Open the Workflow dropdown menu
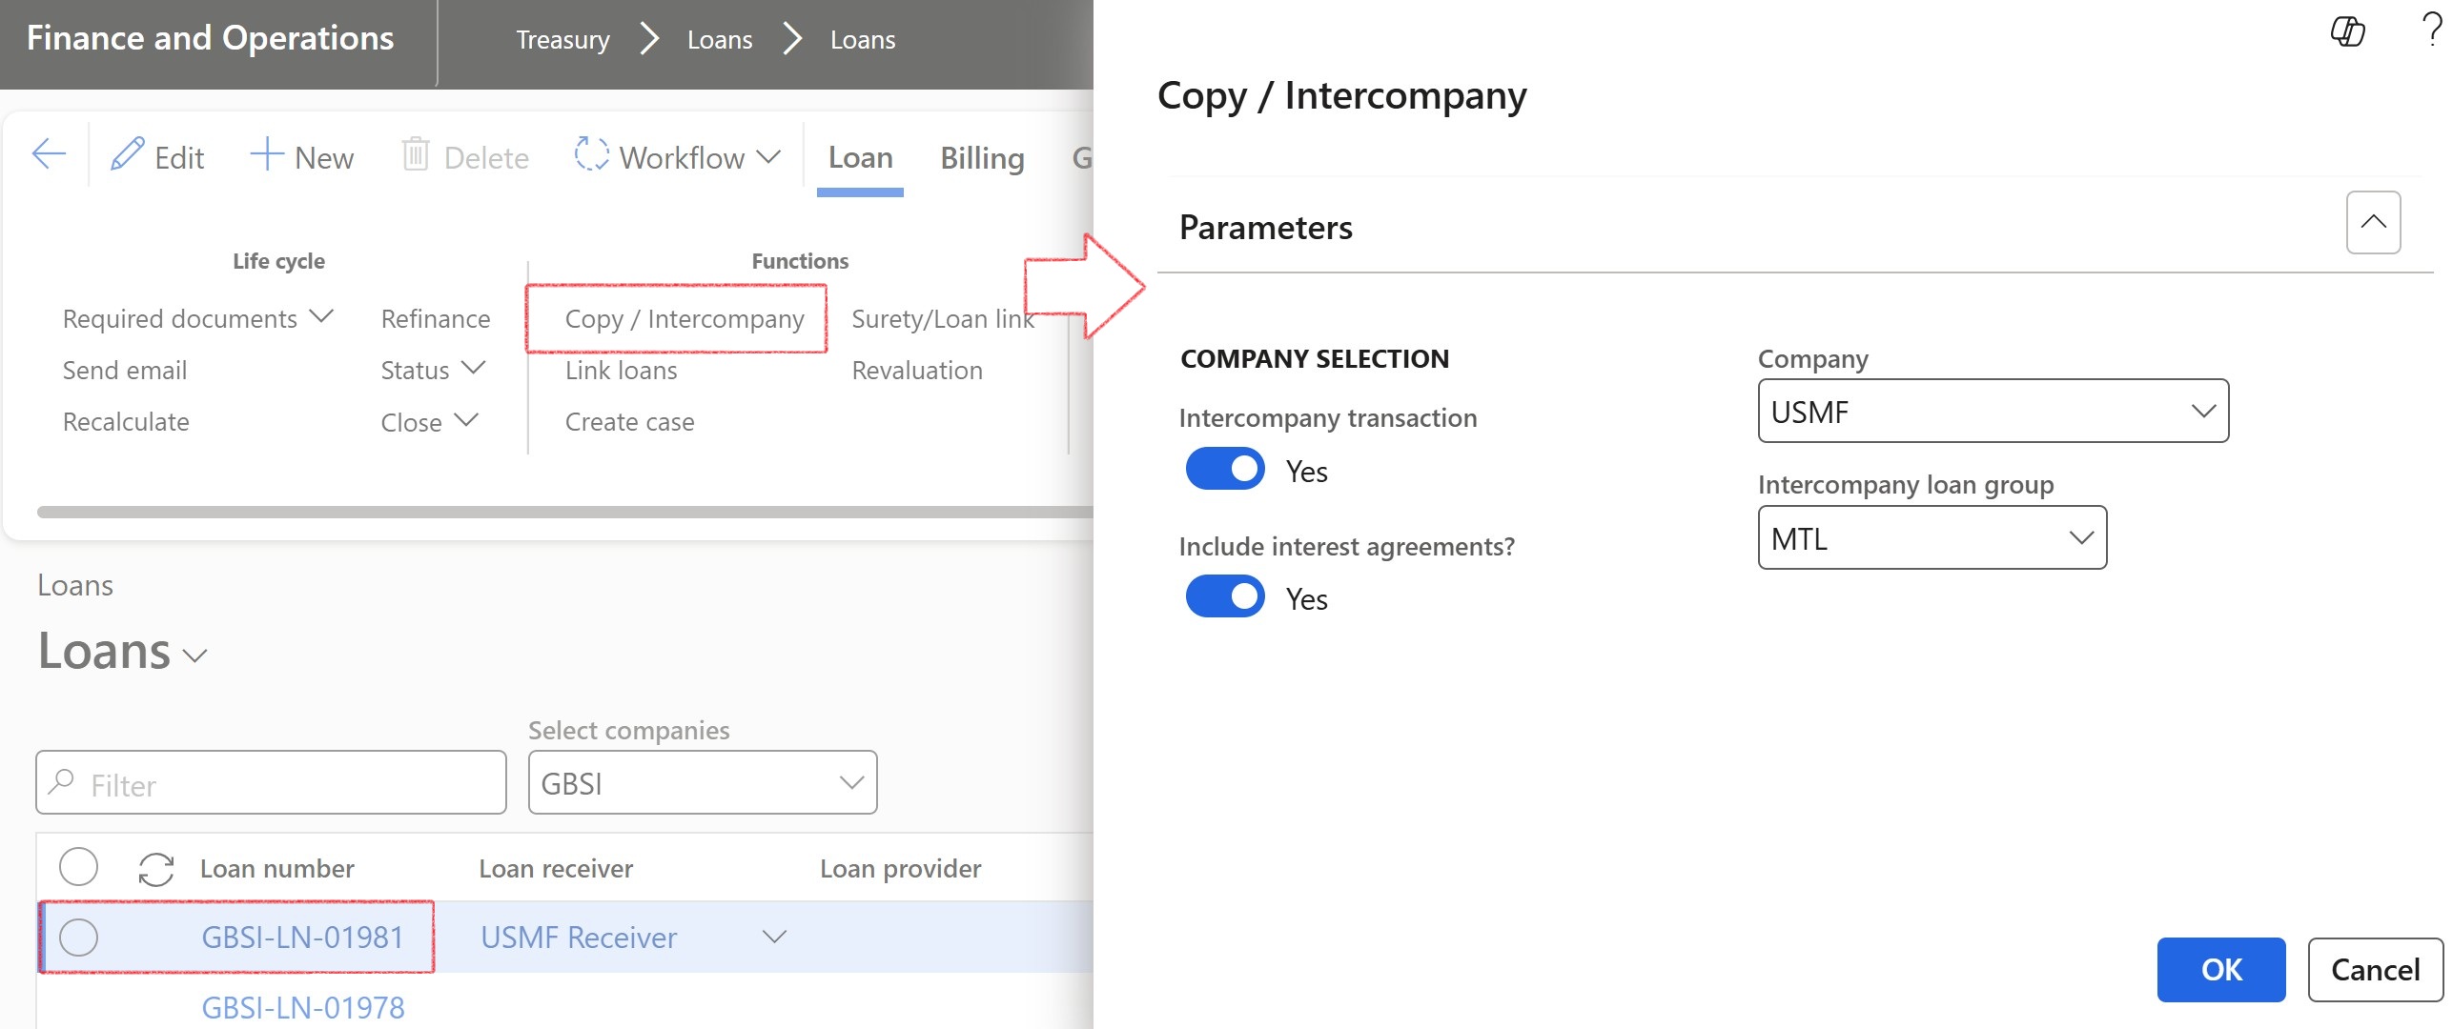 678,156
